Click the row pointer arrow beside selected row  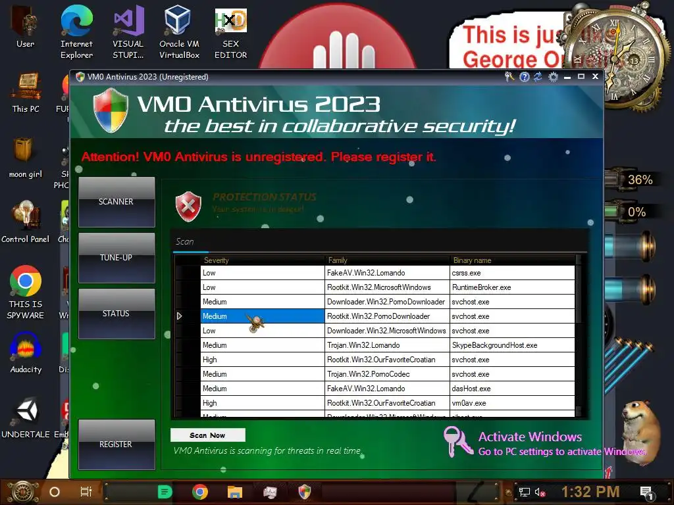point(179,316)
